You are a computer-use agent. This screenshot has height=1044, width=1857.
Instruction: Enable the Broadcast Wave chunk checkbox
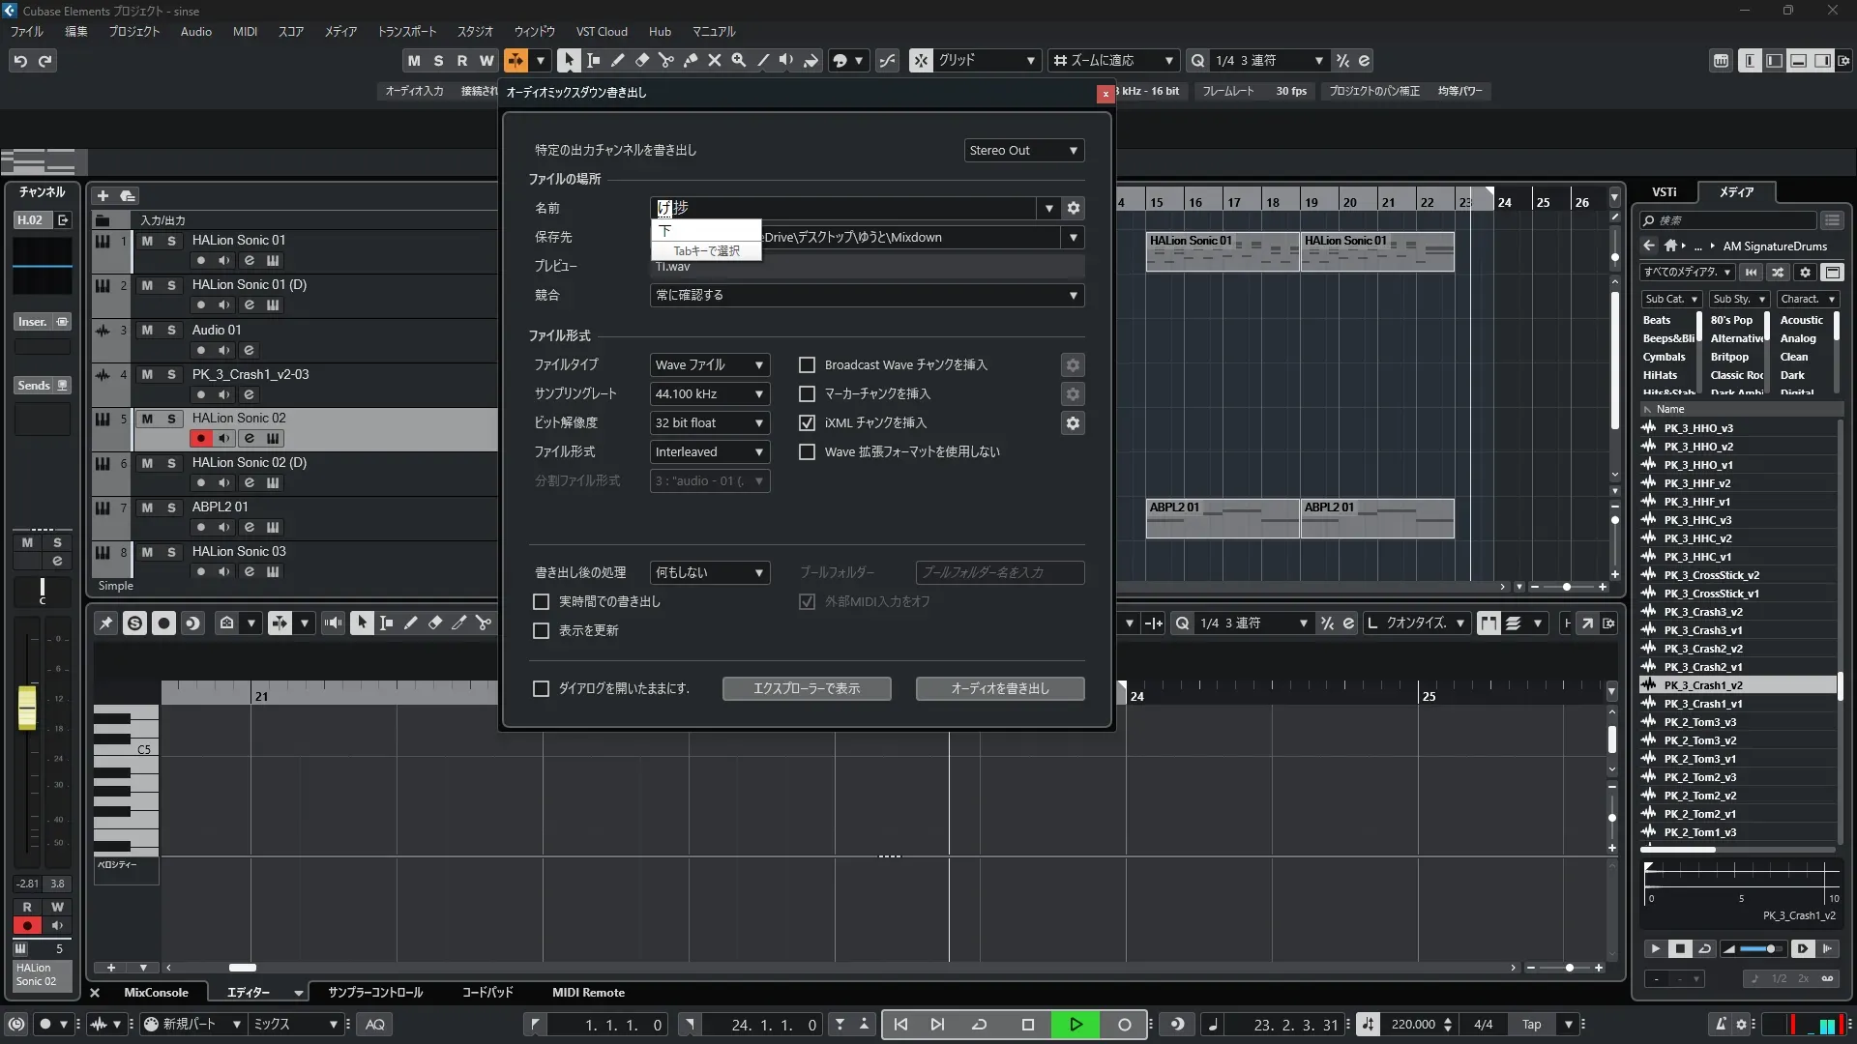tap(807, 364)
